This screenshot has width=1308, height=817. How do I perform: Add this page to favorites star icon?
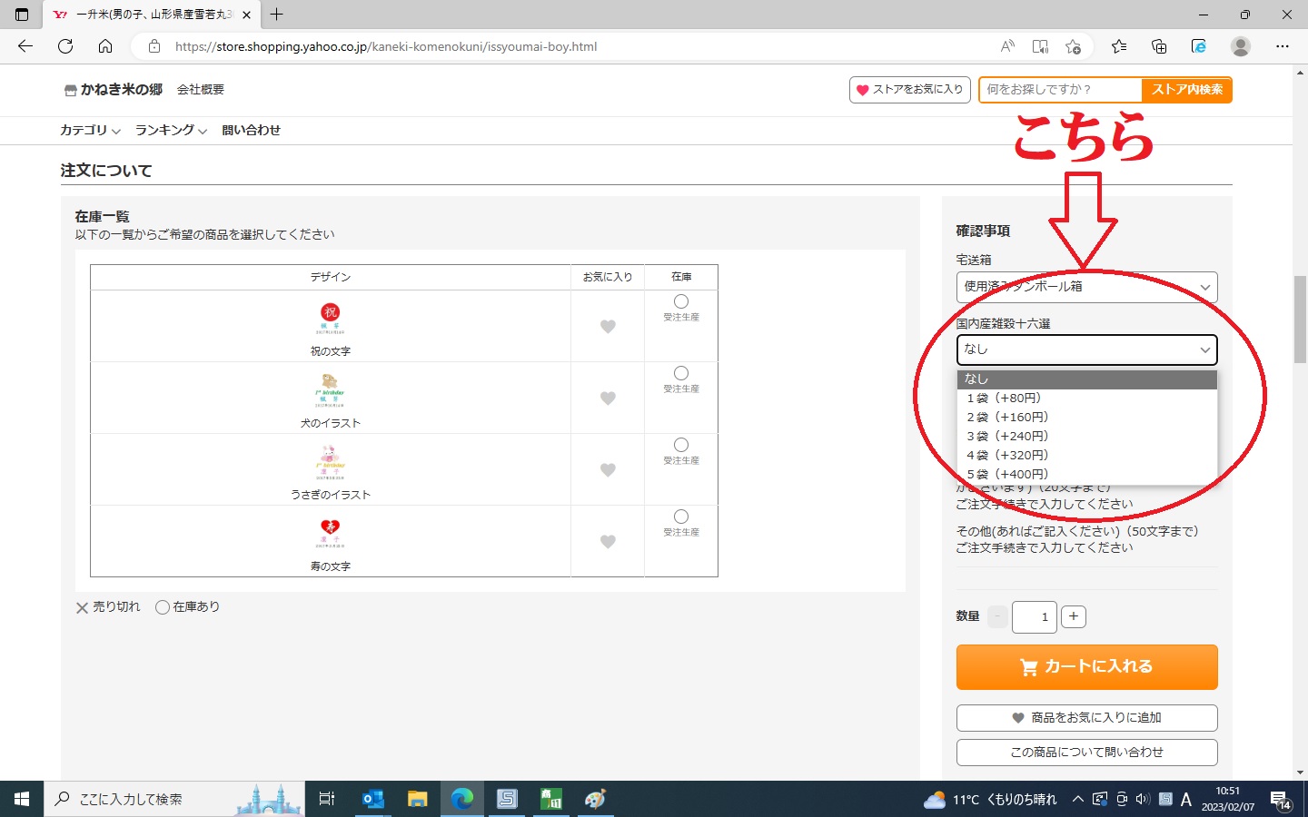pyautogui.click(x=1074, y=46)
